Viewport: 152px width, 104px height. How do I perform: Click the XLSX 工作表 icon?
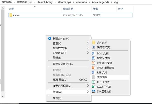pos(93,87)
